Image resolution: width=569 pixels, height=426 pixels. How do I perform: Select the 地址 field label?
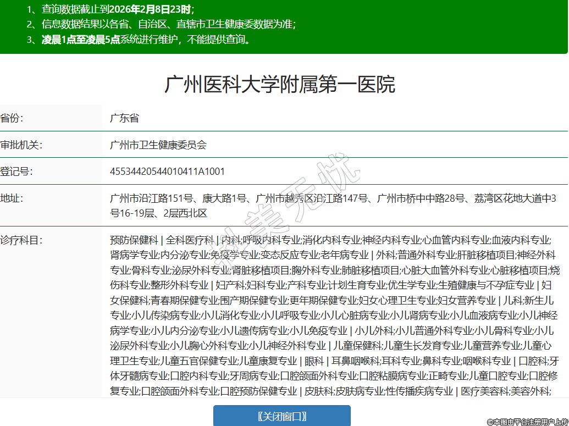(12, 198)
